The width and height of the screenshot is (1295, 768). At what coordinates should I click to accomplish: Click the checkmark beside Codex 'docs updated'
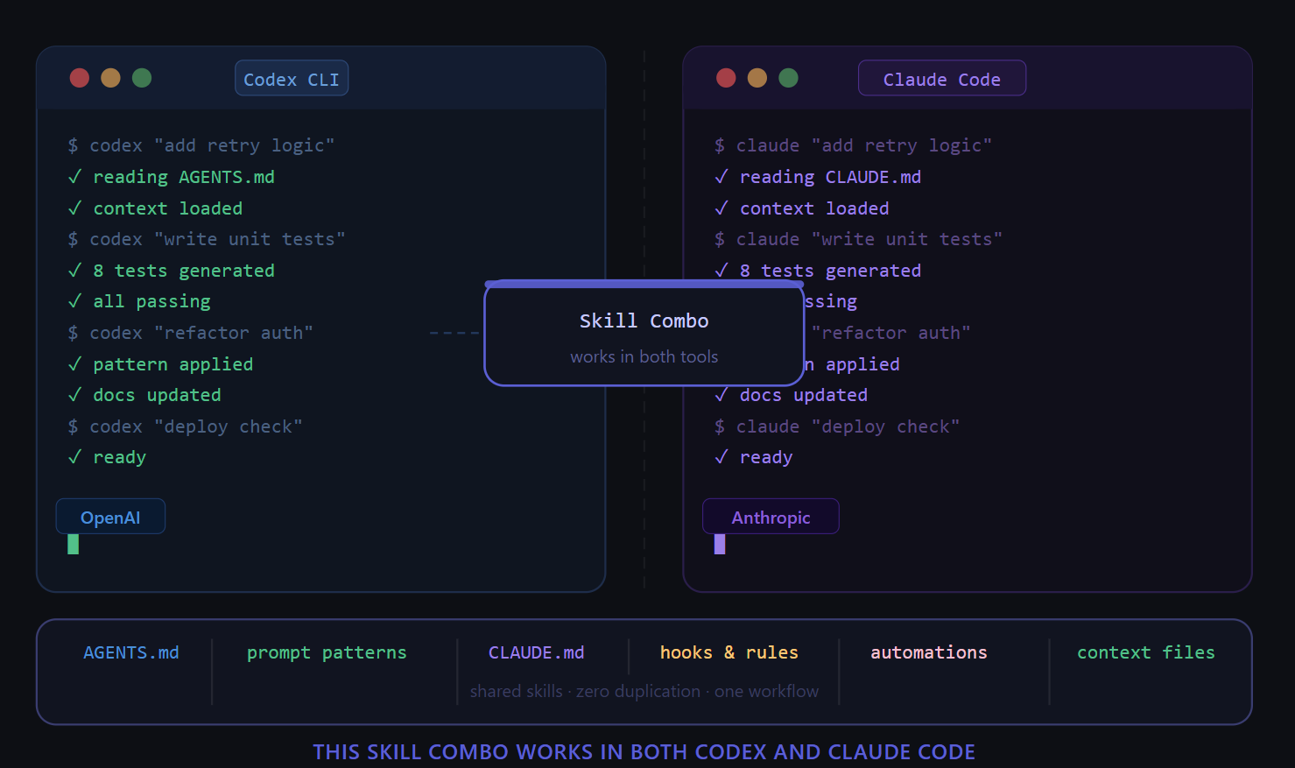pyautogui.click(x=74, y=395)
